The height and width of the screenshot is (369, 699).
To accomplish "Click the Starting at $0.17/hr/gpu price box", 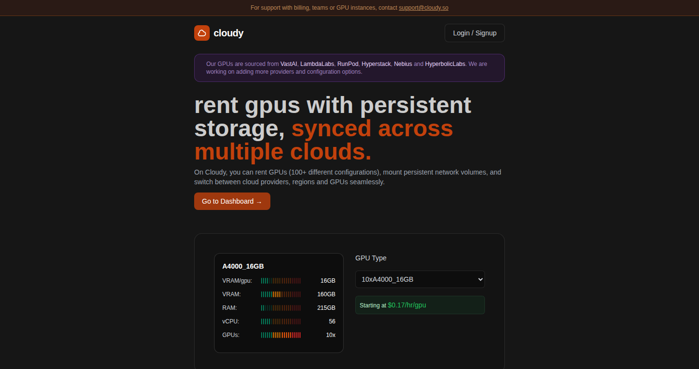I will [420, 305].
